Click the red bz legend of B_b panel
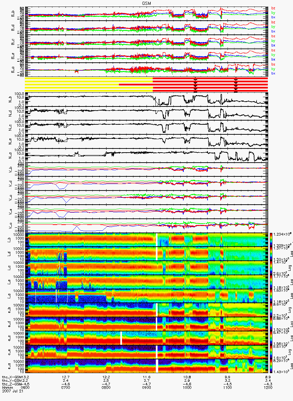Screen dimensions: 293x401 [273, 8]
